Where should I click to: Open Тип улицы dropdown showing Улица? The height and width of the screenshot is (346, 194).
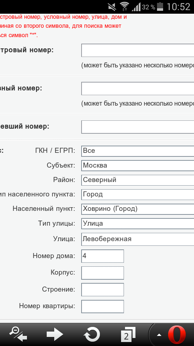tap(138, 224)
